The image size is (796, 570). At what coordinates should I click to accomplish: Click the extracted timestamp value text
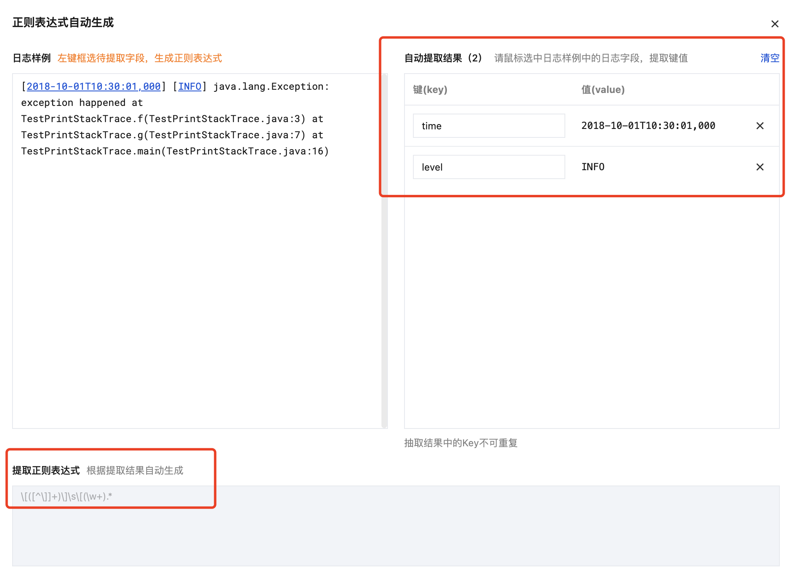[x=648, y=126]
